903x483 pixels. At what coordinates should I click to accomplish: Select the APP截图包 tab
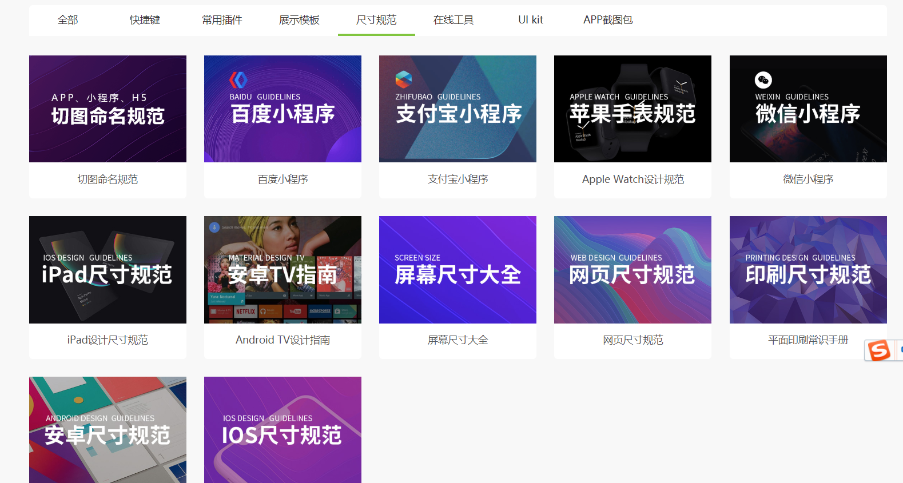pos(608,20)
